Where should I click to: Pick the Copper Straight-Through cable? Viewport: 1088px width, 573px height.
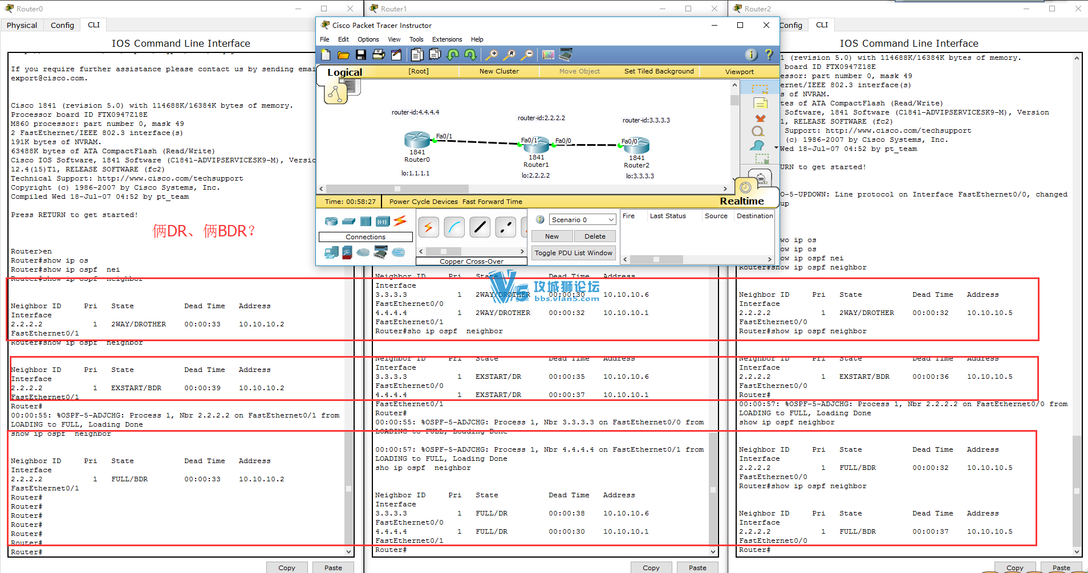coord(480,227)
